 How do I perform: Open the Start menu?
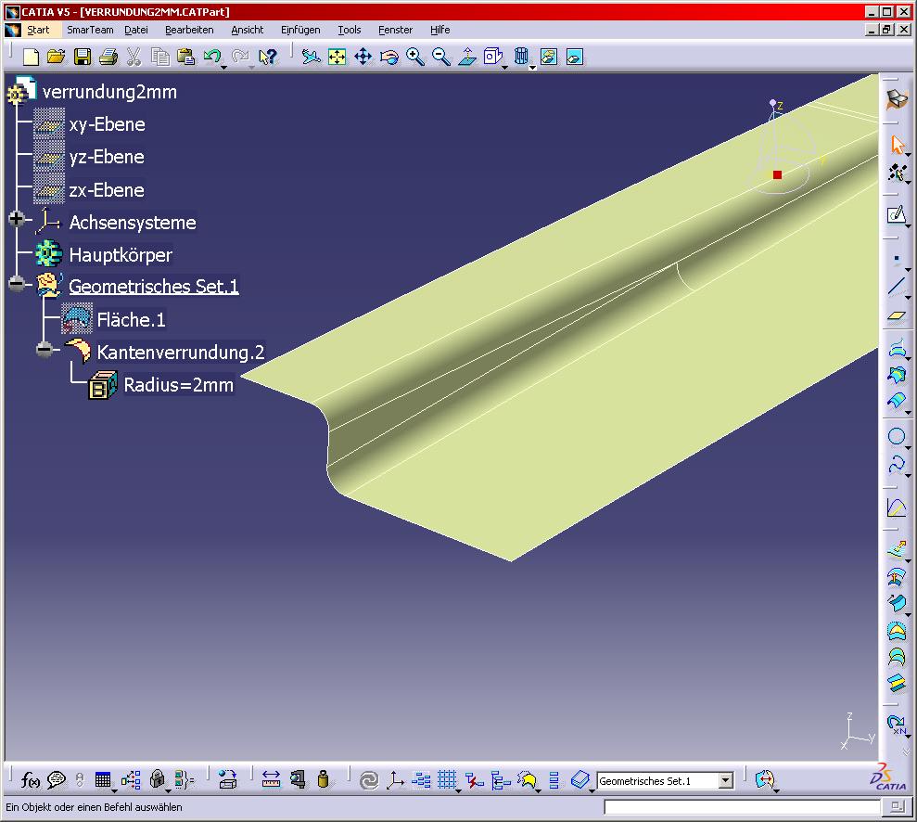pyautogui.click(x=38, y=30)
